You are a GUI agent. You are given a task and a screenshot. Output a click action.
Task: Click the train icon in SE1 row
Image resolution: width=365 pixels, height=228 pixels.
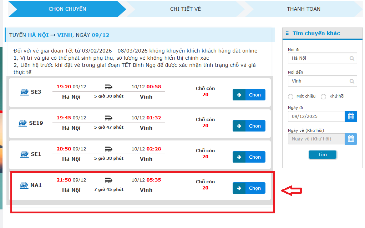[108, 149]
